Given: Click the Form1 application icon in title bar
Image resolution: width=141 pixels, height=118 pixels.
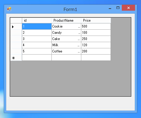Looking at the screenshot, I should [9, 9].
